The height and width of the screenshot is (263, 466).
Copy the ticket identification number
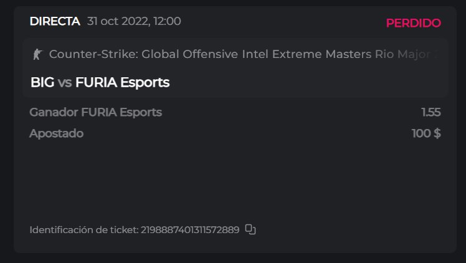coord(250,229)
